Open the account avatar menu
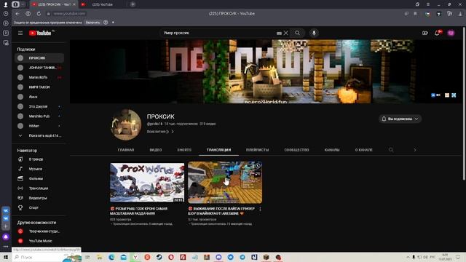Image resolution: width=466 pixels, height=262 pixels. [x=451, y=33]
